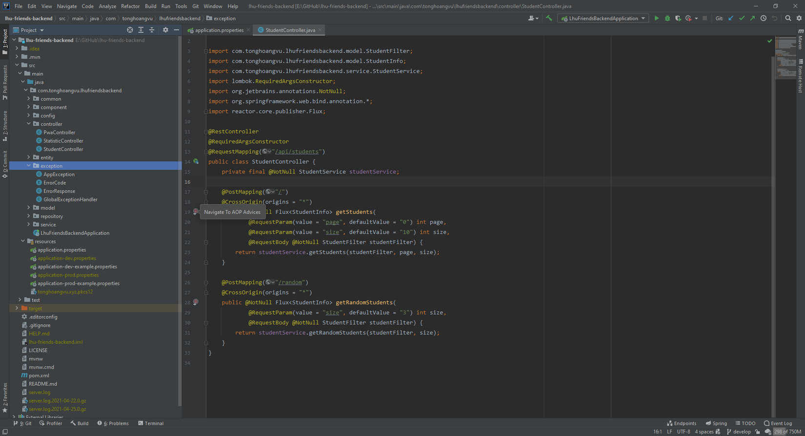Click the Git update project arrow
The width and height of the screenshot is (805, 436).
(x=731, y=19)
